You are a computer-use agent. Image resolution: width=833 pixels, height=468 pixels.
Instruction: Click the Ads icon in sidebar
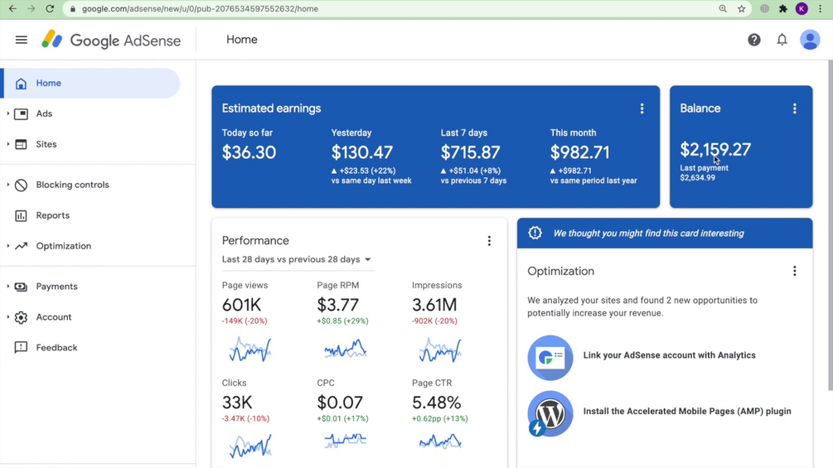[21, 113]
